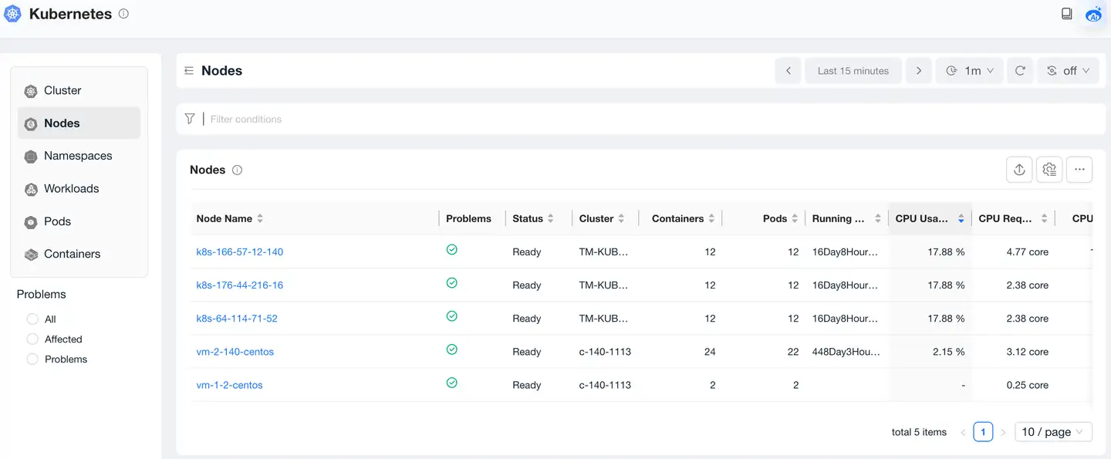Open node k8s-166-57-12-140 link
Screen dimensions: 1111x459
pyautogui.click(x=240, y=252)
